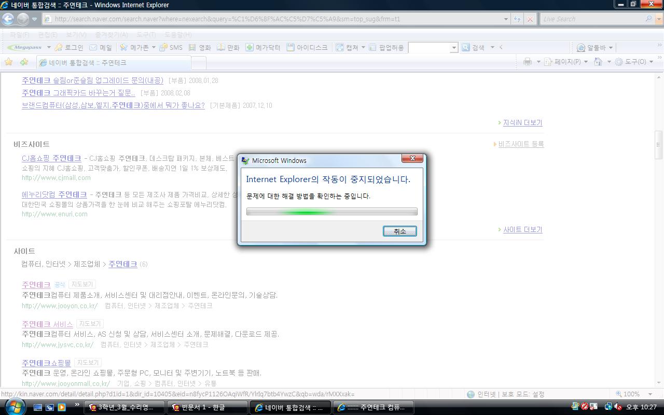Image resolution: width=664 pixels, height=415 pixels.
Task: Open the 편집(E) menu
Action: click(48, 35)
